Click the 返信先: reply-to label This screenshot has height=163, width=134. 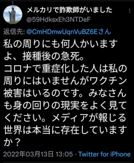pos(14,32)
